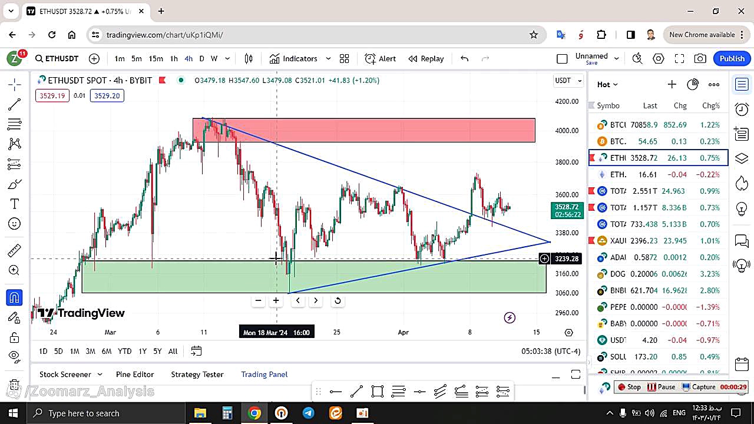Hide all drawings with eye icon
754x424 pixels.
click(15, 356)
